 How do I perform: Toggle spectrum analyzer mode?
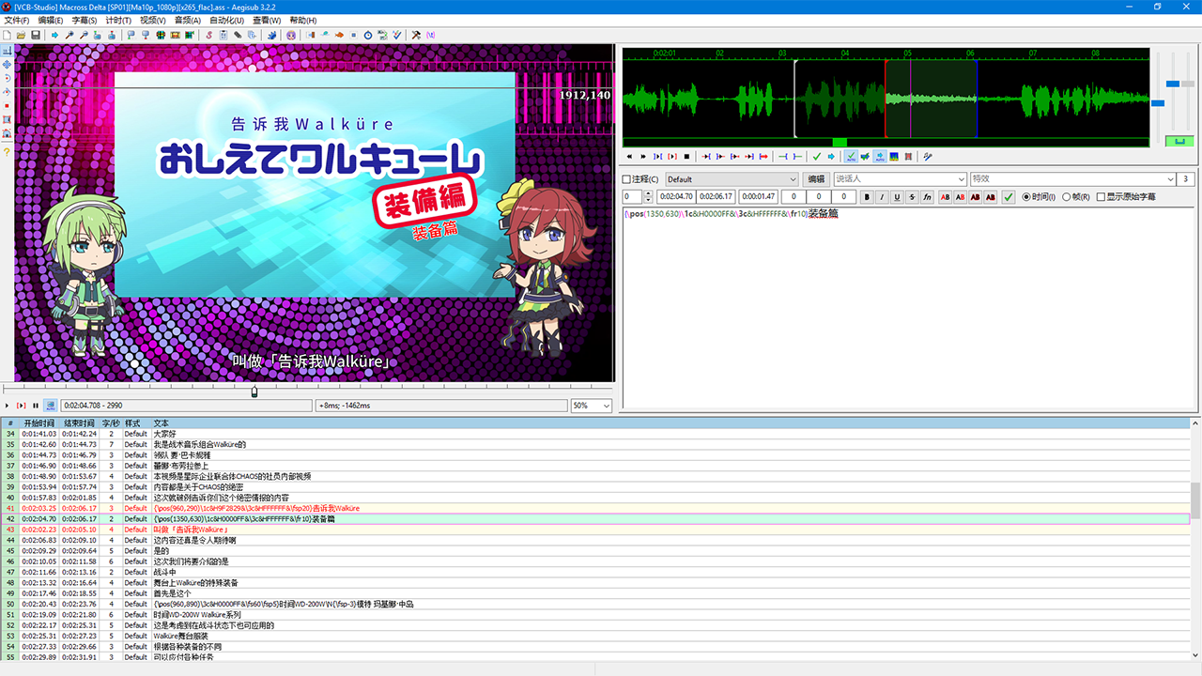pyautogui.click(x=893, y=156)
